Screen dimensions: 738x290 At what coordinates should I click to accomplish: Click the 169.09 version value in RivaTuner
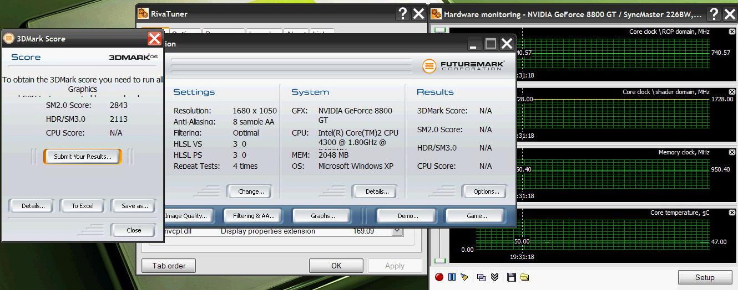pyautogui.click(x=363, y=231)
